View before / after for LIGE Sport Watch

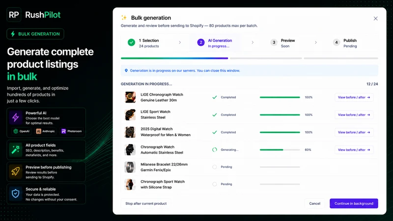[x=354, y=115]
